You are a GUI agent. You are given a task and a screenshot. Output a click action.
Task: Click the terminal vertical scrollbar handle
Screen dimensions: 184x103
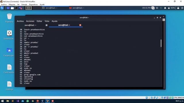[161, 43]
